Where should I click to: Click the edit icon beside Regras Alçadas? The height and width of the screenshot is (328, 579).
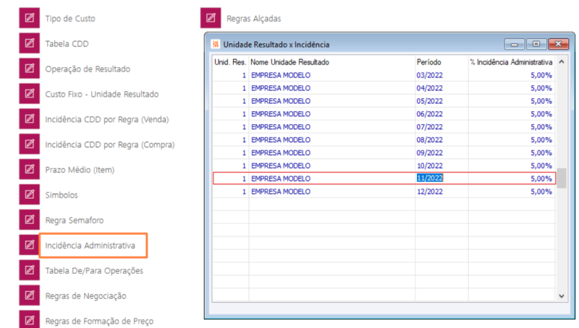click(x=211, y=18)
